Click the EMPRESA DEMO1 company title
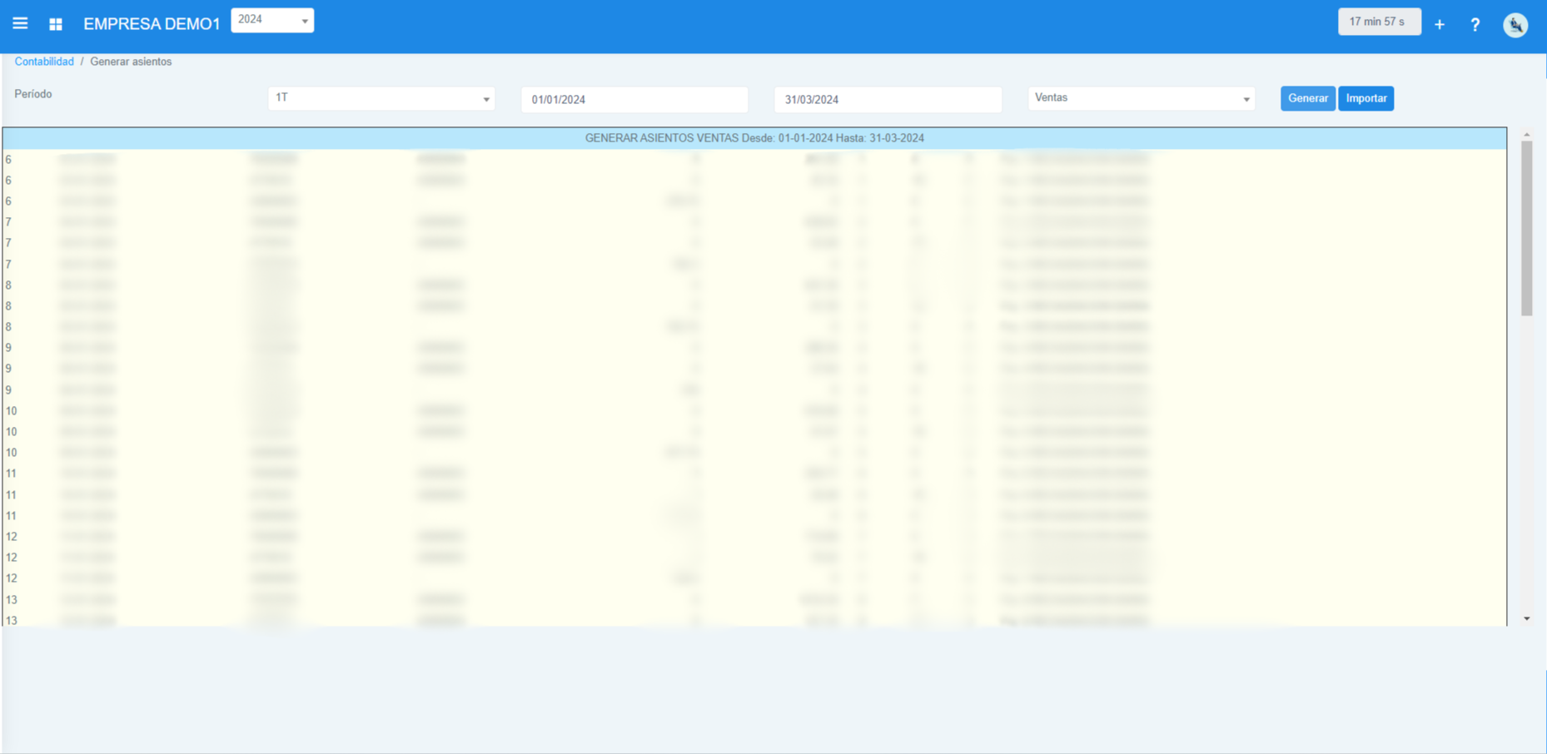Image resolution: width=1547 pixels, height=754 pixels. [x=152, y=24]
